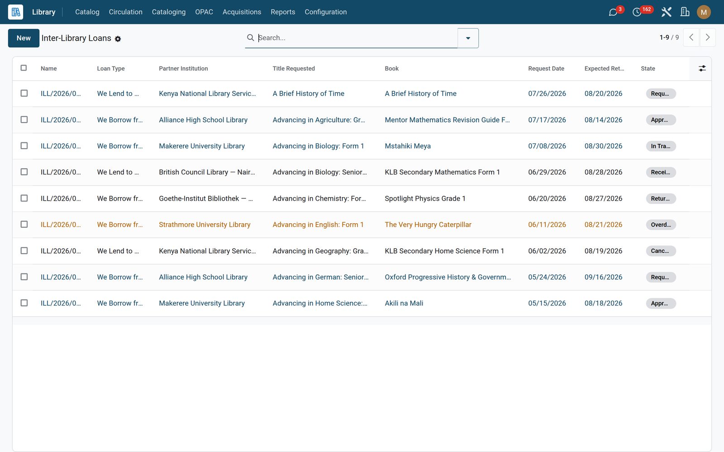Image resolution: width=724 pixels, height=452 pixels.
Task: Open the Acquisitions menu
Action: pos(242,12)
